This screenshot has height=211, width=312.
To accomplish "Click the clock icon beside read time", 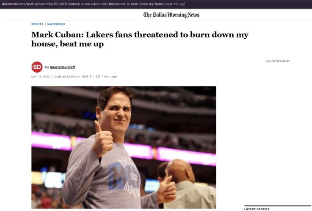I will point(98,76).
